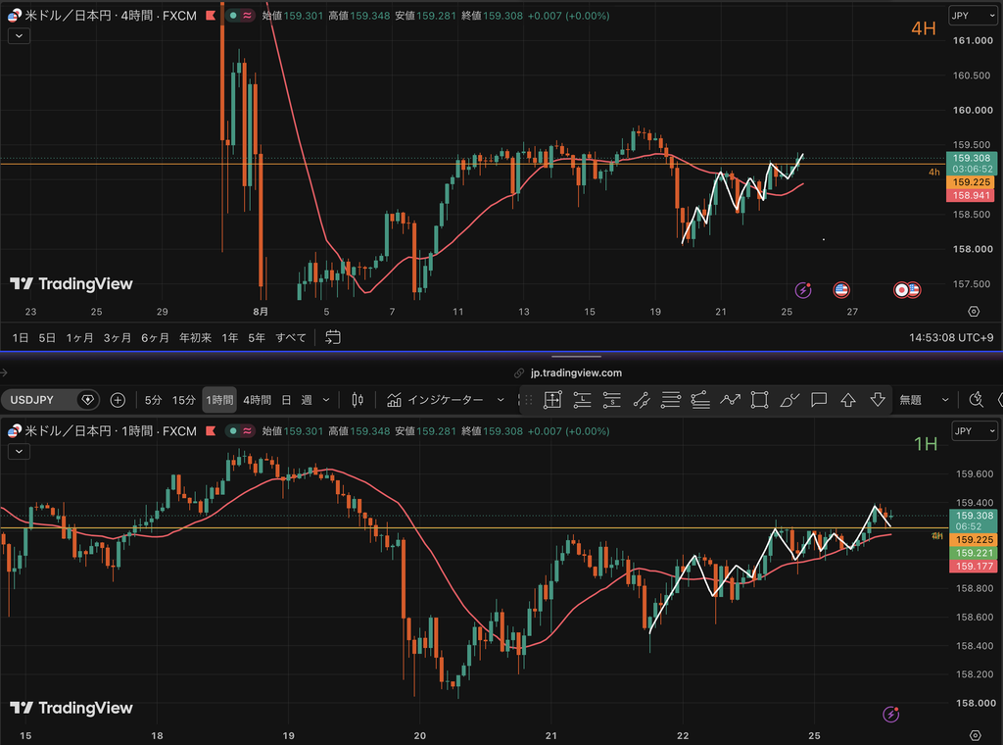This screenshot has height=745, width=1003.
Task: Select the rectangle drawing tool
Action: (759, 400)
